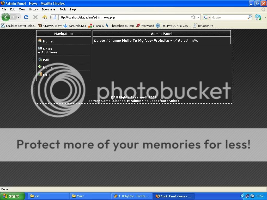Click the Stop loading X icon
The width and height of the screenshot is (267, 200).
pyautogui.click(x=35, y=17)
